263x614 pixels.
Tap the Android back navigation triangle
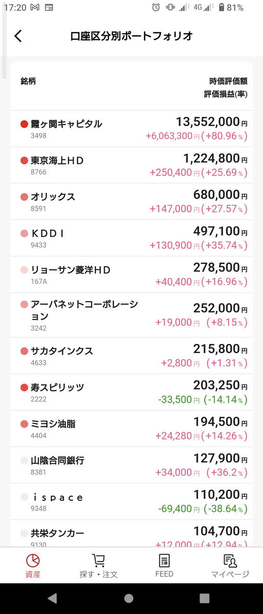click(x=52, y=598)
